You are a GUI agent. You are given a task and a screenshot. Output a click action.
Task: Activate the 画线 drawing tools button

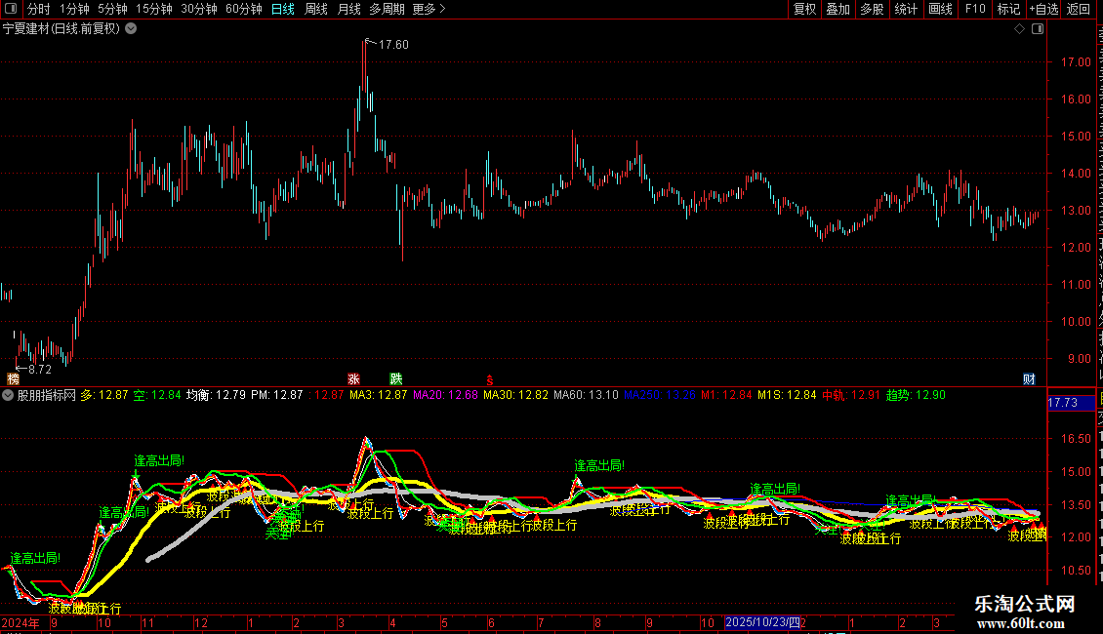tap(941, 9)
